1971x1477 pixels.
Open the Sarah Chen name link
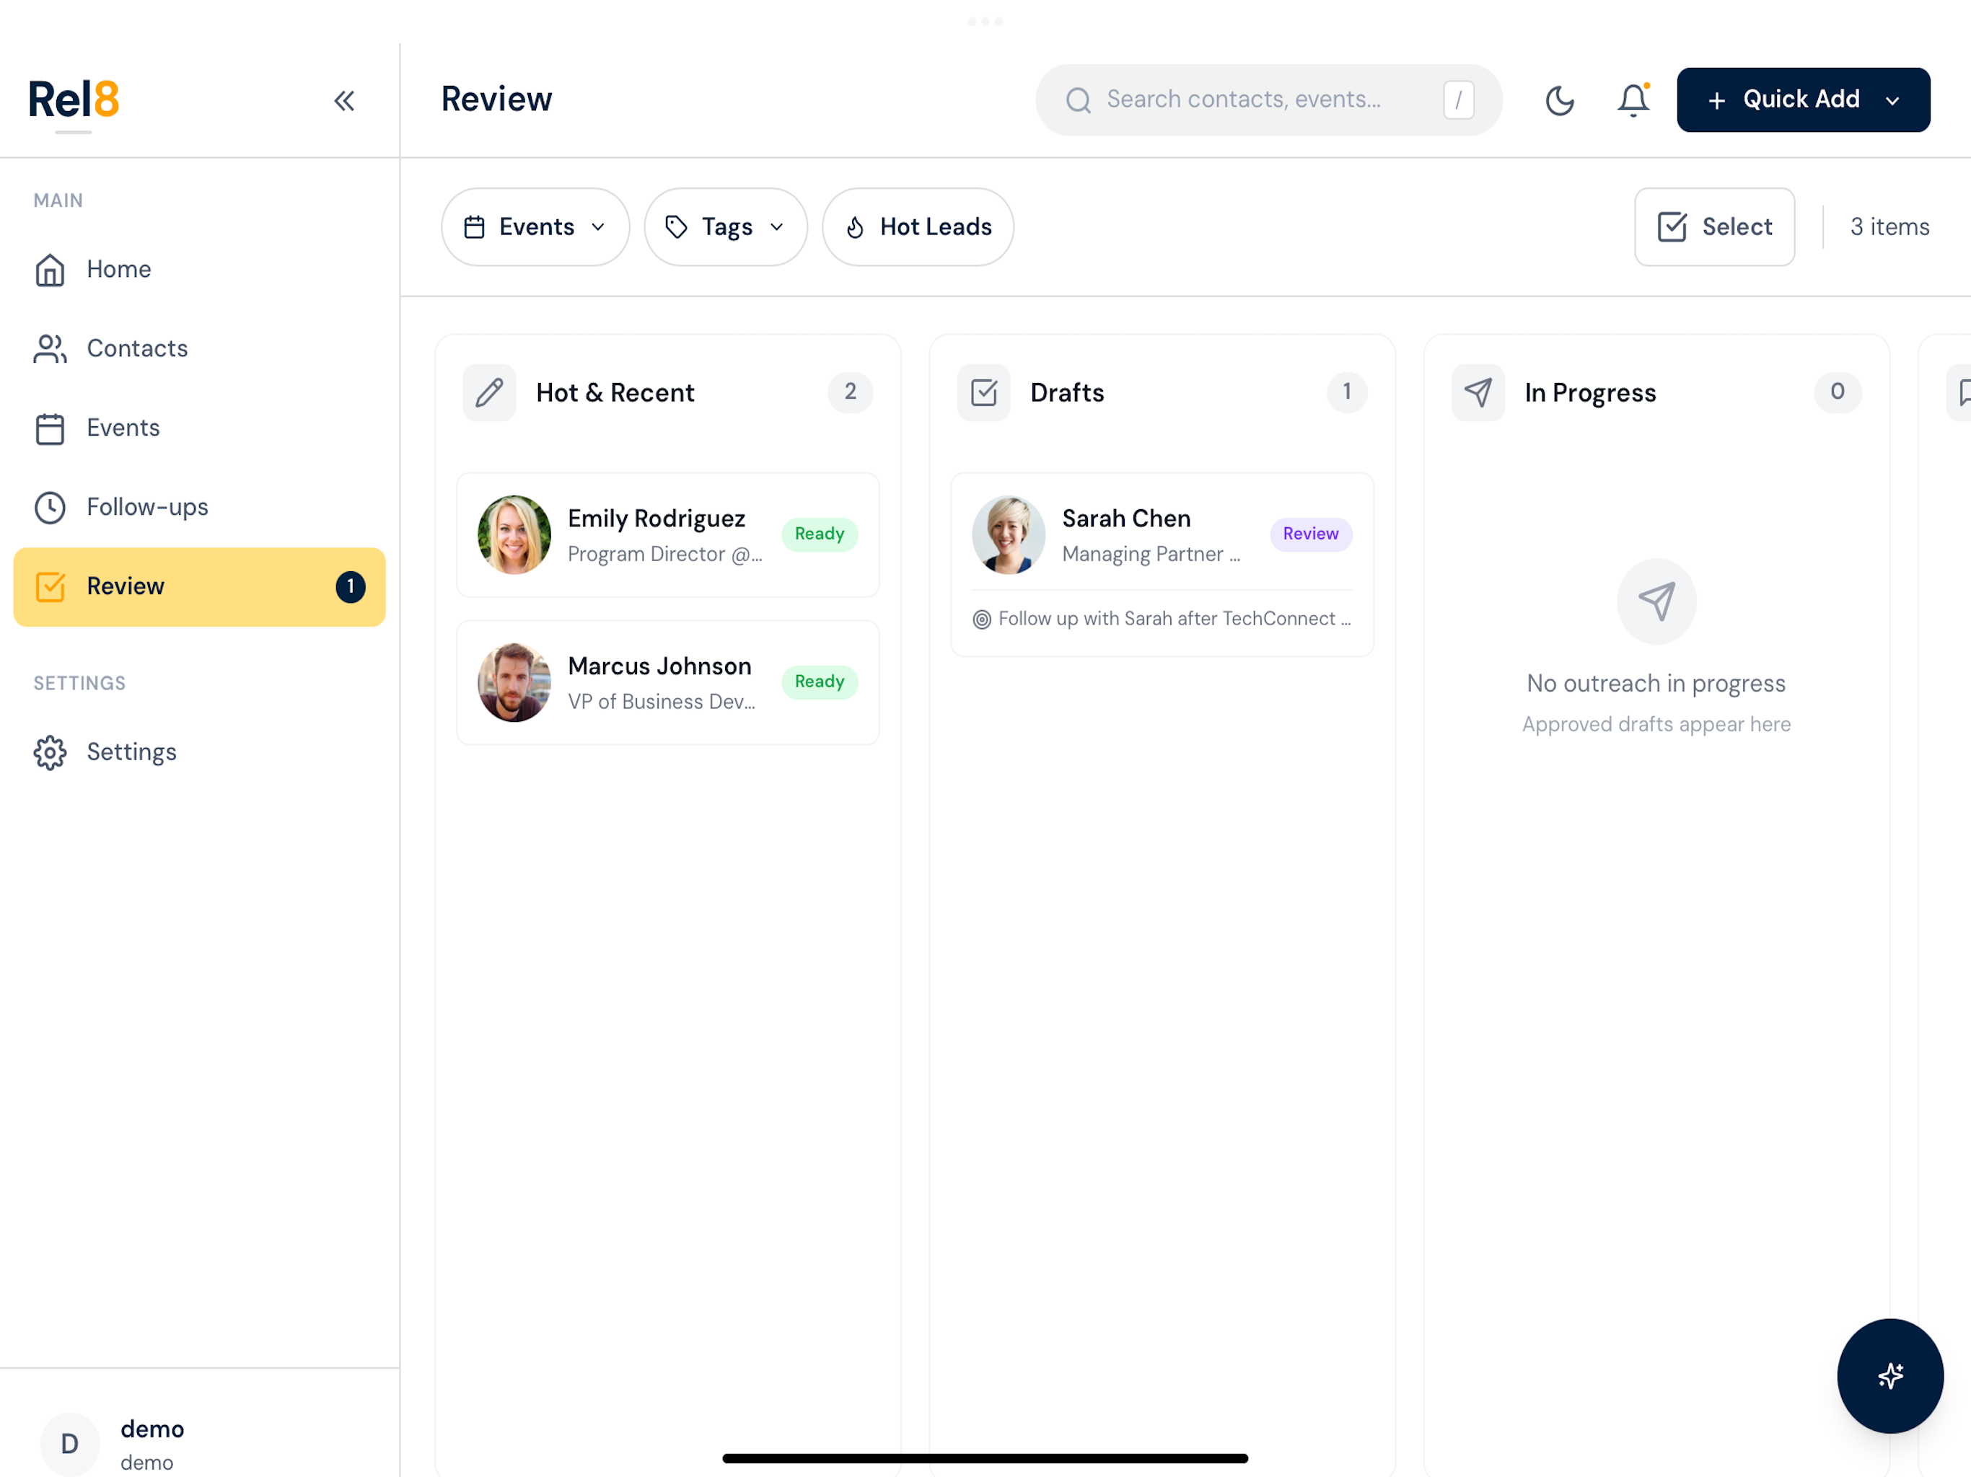click(1126, 519)
